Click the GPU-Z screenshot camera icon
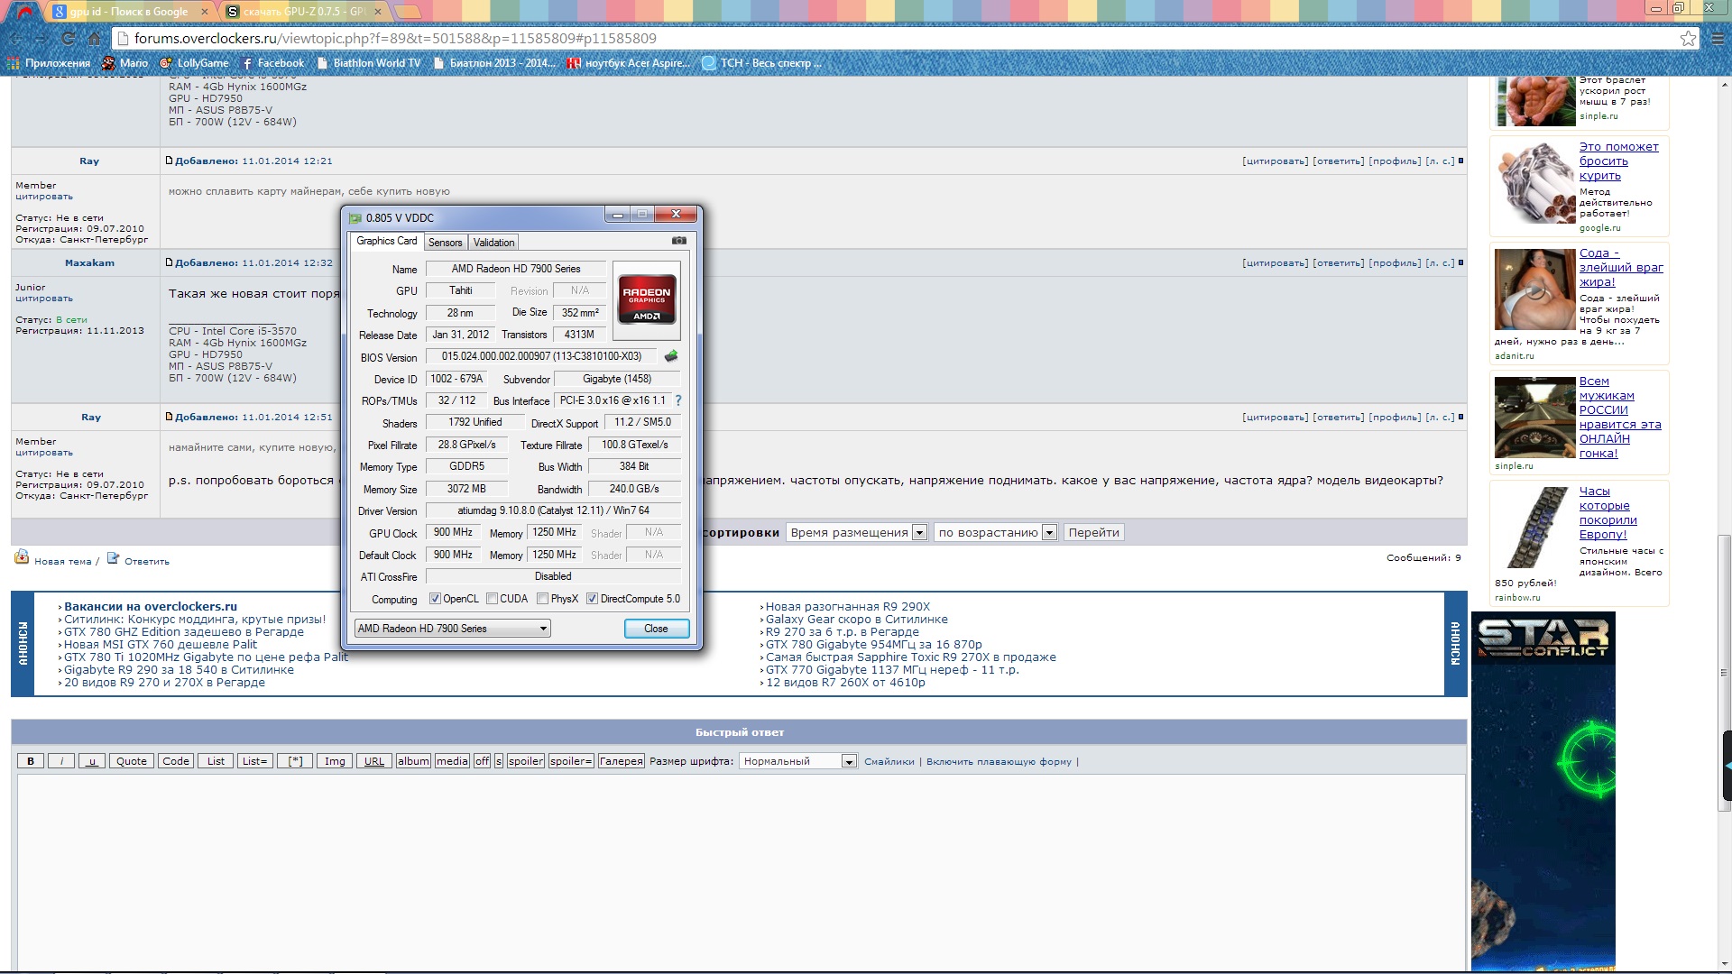The height and width of the screenshot is (974, 1732). coord(679,241)
